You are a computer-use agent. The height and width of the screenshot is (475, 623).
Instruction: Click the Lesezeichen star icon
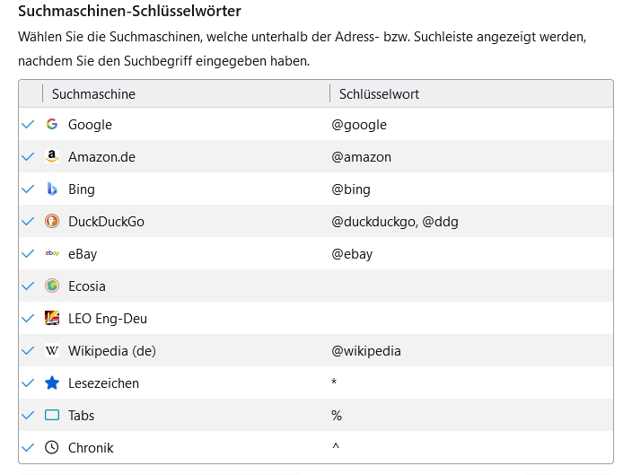[52, 383]
